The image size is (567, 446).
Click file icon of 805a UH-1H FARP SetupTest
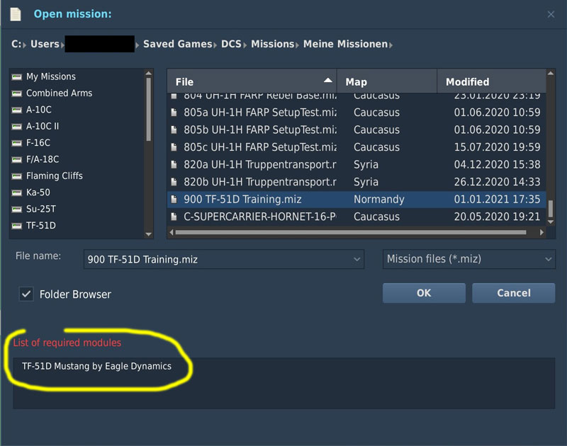[x=174, y=113]
